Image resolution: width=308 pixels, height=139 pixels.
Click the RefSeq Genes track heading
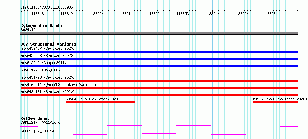tap(35, 118)
